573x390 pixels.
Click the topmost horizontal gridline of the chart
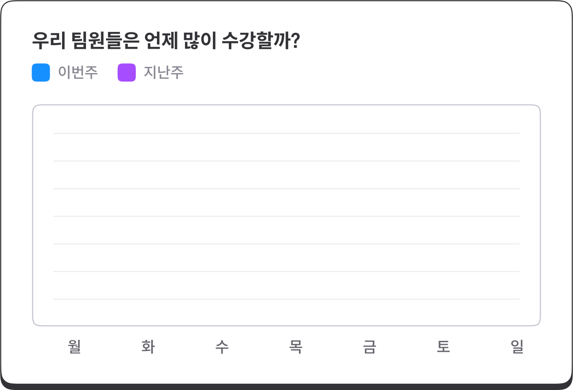click(x=286, y=133)
